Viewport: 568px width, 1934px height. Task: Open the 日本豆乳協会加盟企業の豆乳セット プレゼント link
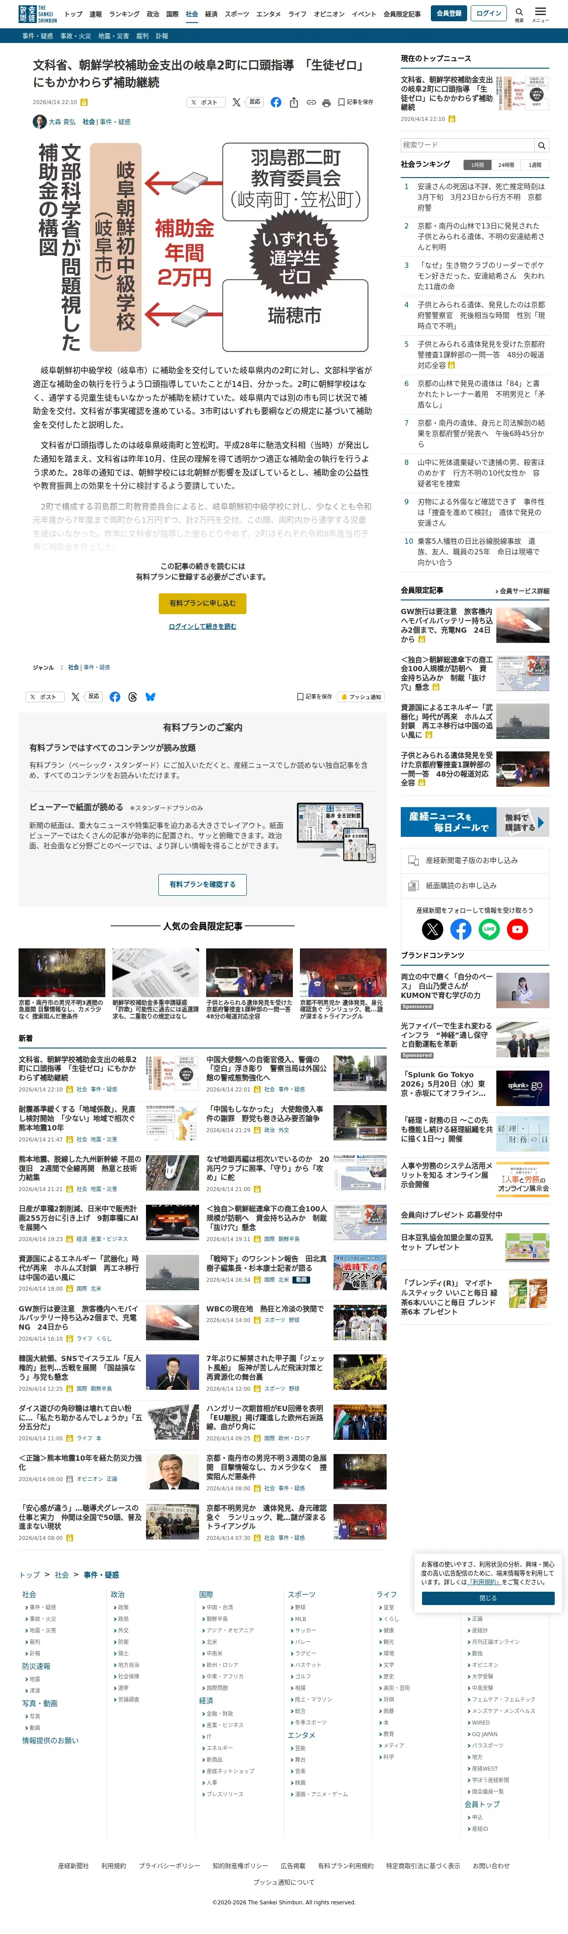pos(447,1242)
